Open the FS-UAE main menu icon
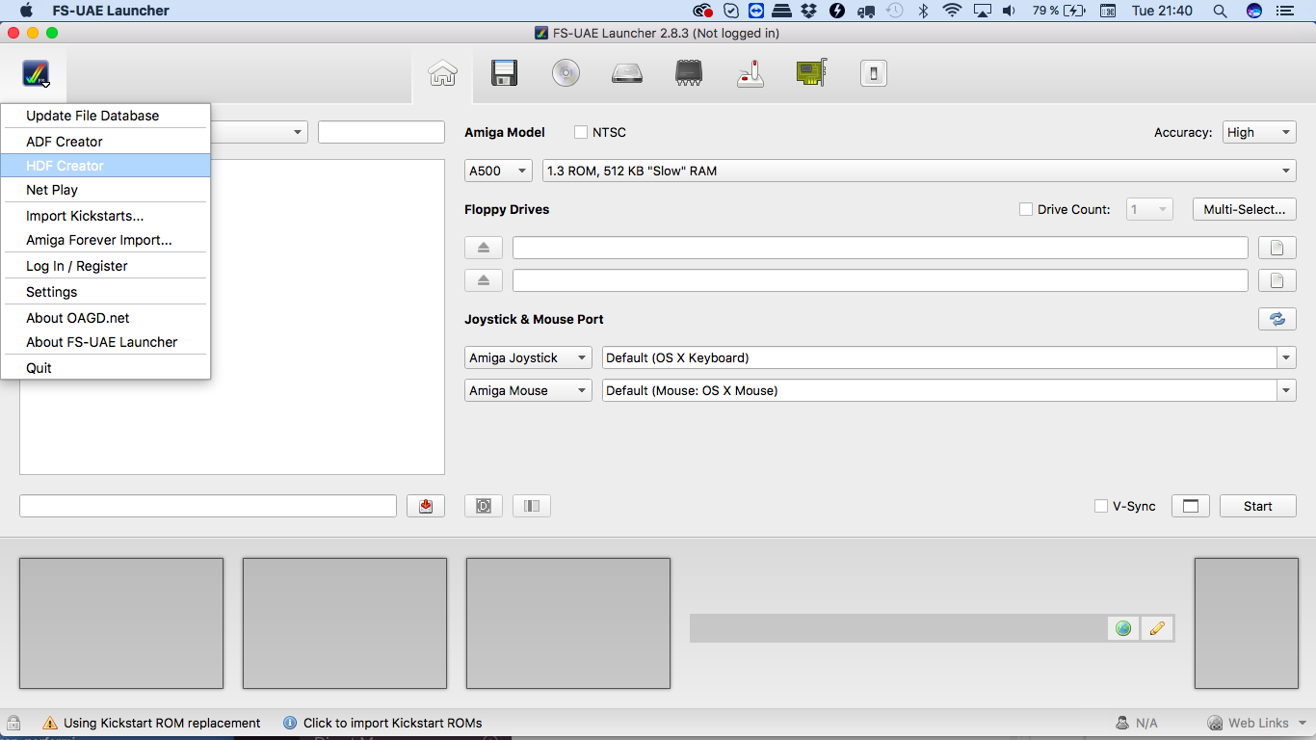Image resolution: width=1316 pixels, height=740 pixels. [x=36, y=74]
